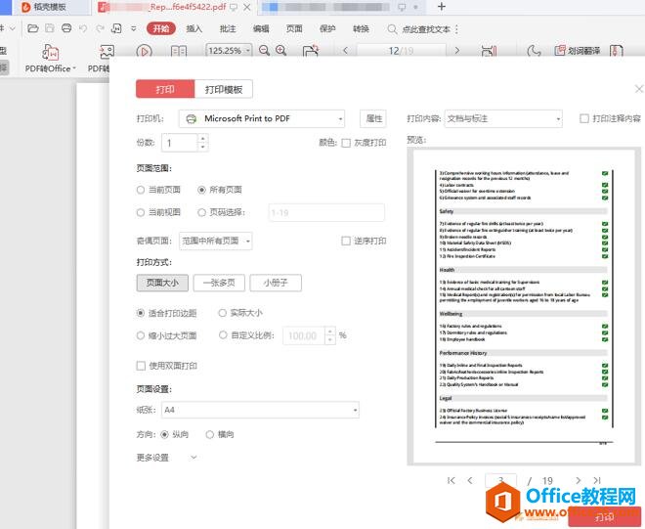The width and height of the screenshot is (645, 529).
Task: Close the PDF document tab
Action: (247, 7)
